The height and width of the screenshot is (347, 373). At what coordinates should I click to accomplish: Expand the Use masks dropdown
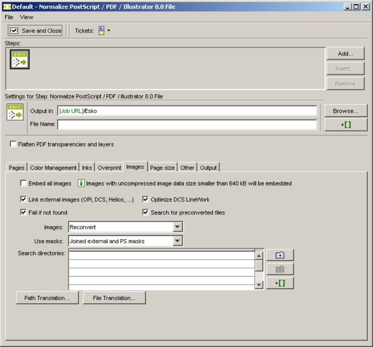point(177,241)
